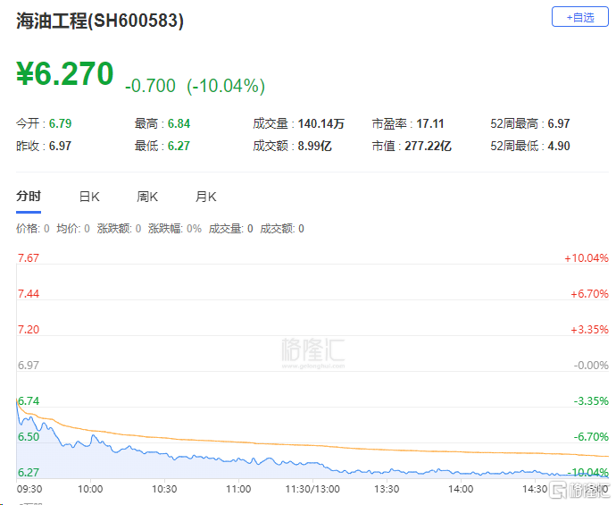The width and height of the screenshot is (616, 505).
Task: Click the +自选 add to watchlist button
Action: point(580,17)
